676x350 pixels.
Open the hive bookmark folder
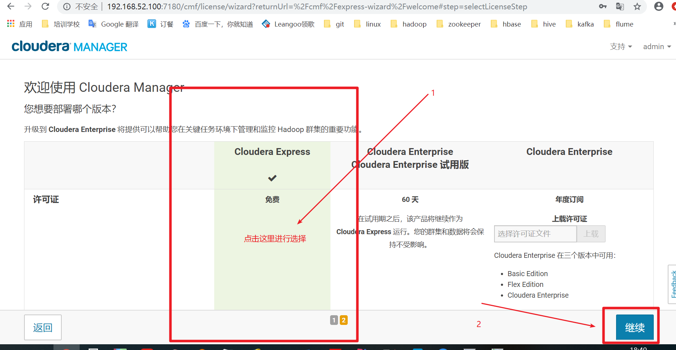coord(543,24)
